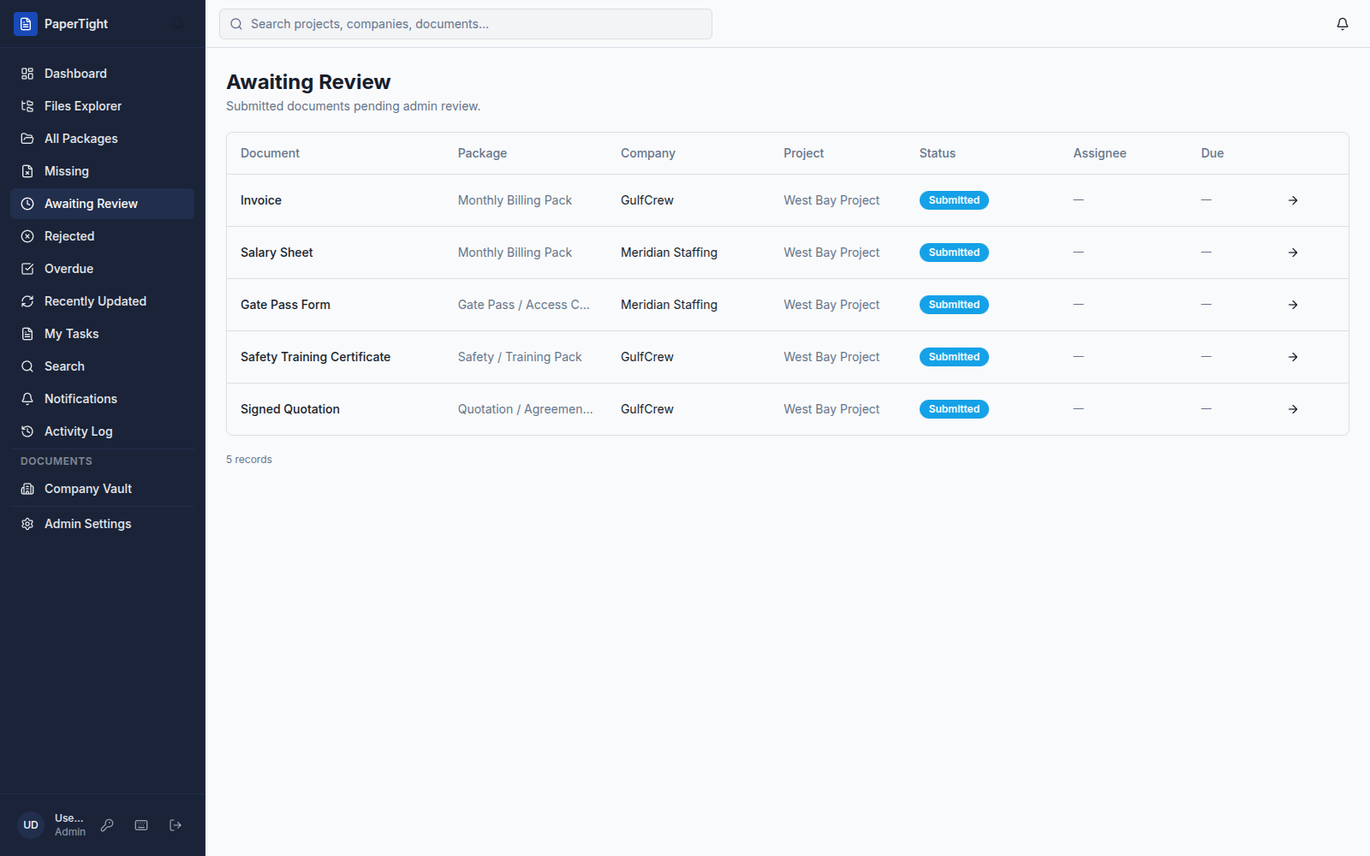
Task: Click Submitted badge in the Invoice row
Action: 954,200
